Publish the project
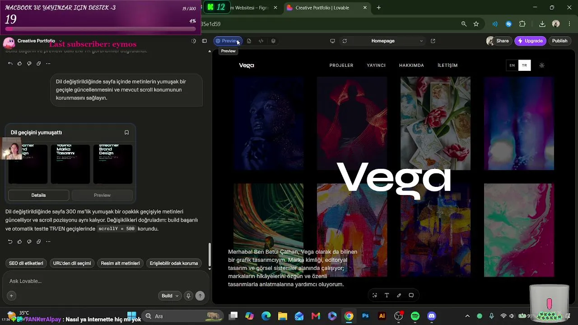578x325 pixels. click(x=559, y=41)
